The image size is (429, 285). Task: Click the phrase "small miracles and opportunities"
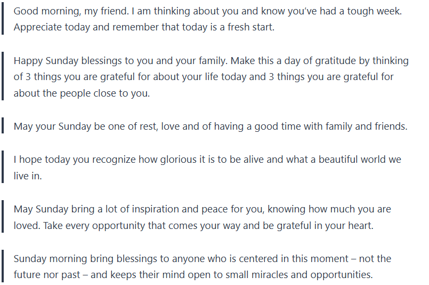coord(298,275)
